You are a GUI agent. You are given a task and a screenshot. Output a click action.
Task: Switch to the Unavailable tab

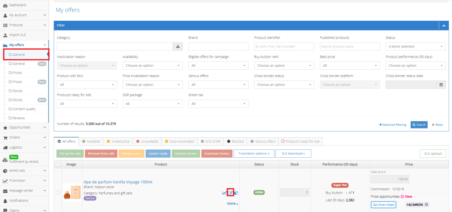[147, 141]
